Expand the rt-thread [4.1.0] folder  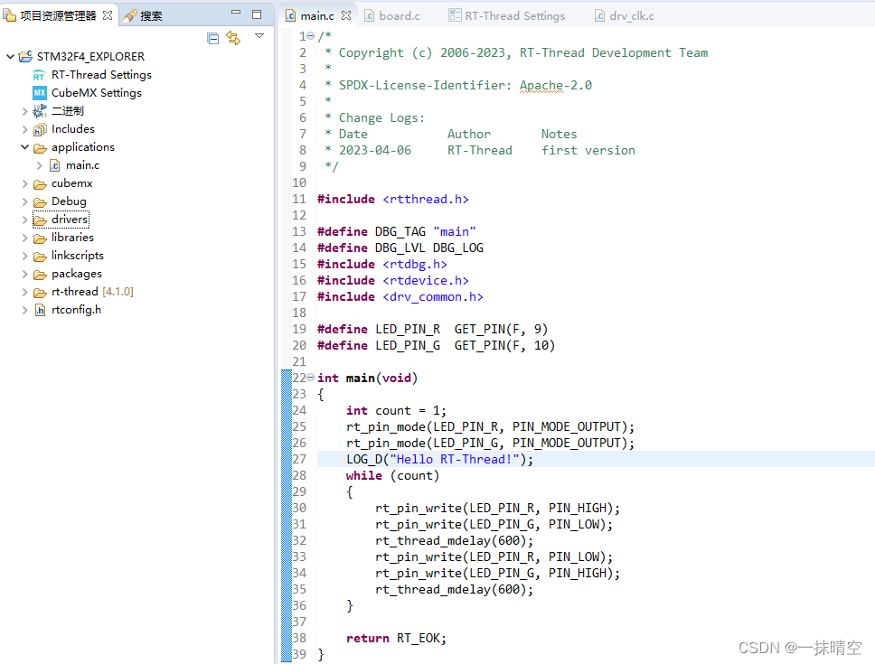pyautogui.click(x=24, y=292)
